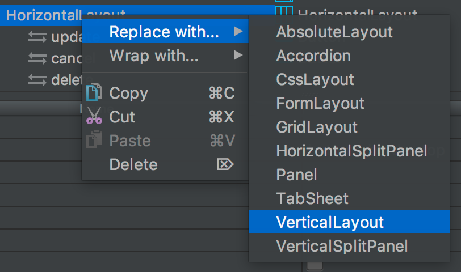
Task: Click the arrows icon beside the 'upda' tree item
Action: [x=37, y=37]
